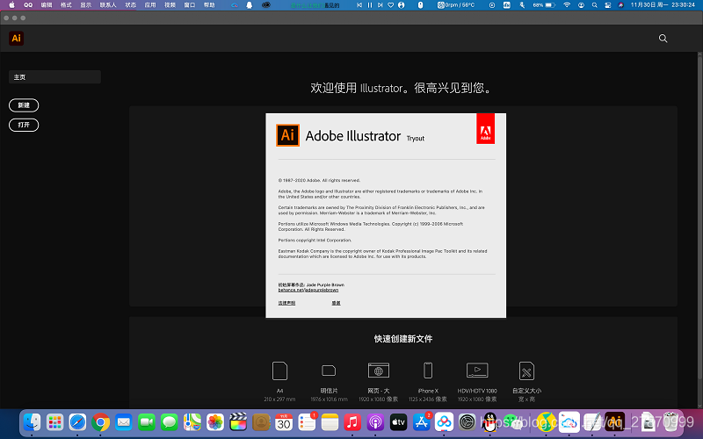Click the date and time 23:30:24
Viewport: 703px width, 439px height.
pos(663,5)
